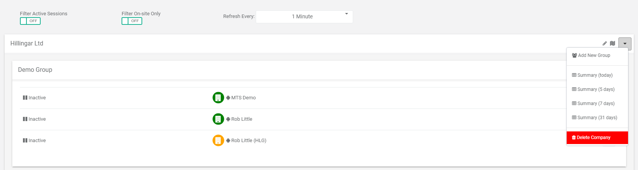Click the Refresh Every label

tap(239, 16)
